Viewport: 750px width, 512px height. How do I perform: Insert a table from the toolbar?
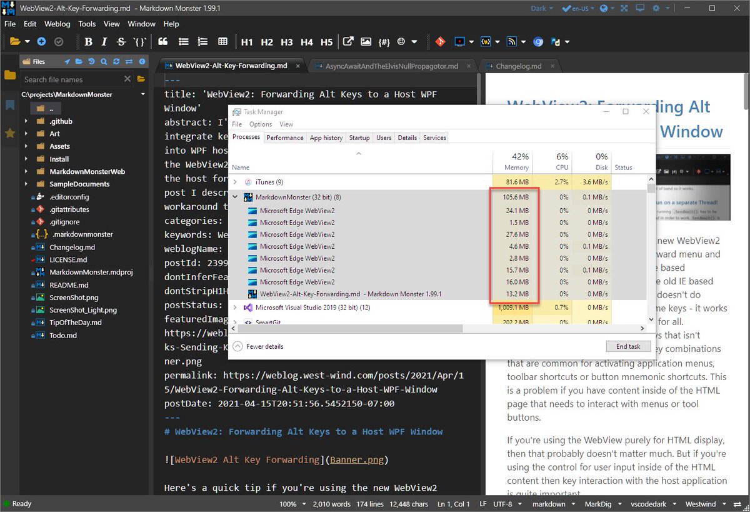coord(222,42)
